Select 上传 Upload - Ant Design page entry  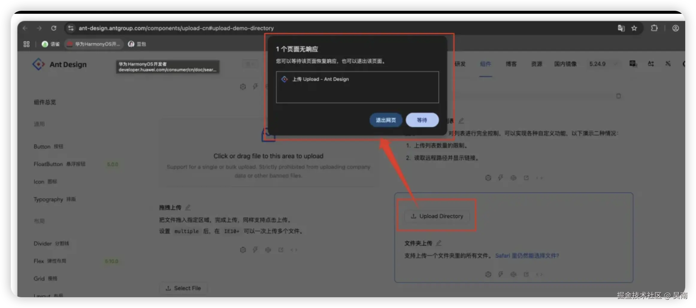tap(357, 79)
